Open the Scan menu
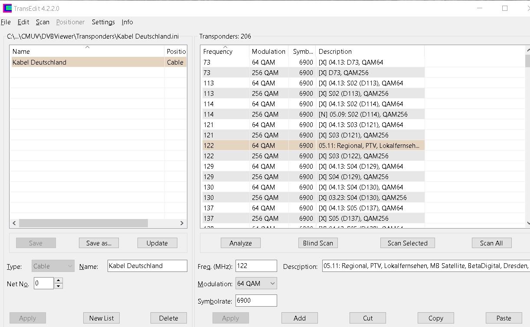Viewport: 530px width, 327px height. [x=43, y=22]
